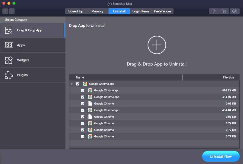Image resolution: width=243 pixels, height=164 pixels.
Task: Click the plus circle drop zone icon
Action: tap(157, 45)
